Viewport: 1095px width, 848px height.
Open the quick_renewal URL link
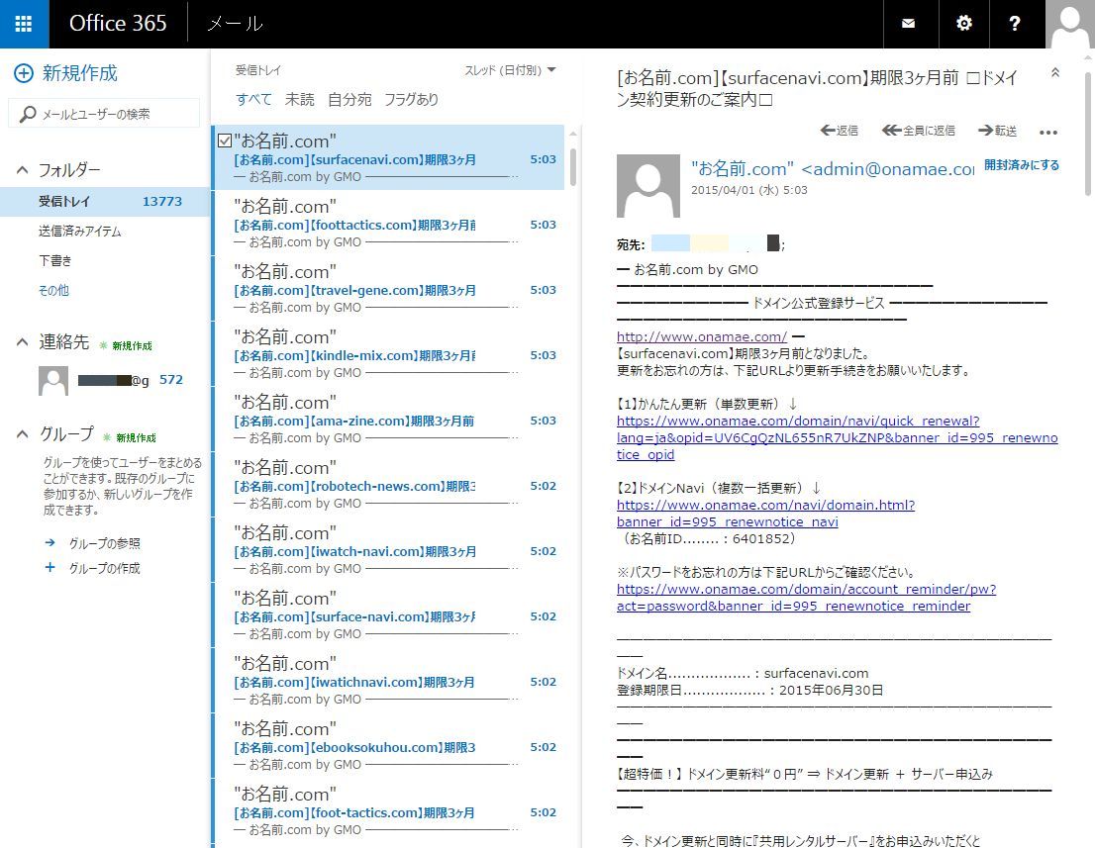(x=837, y=437)
